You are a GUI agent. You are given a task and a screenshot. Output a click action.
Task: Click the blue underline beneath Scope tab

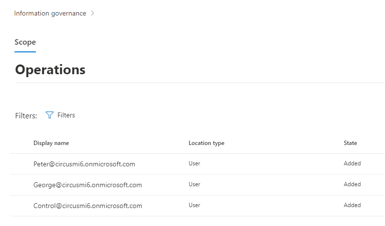point(25,51)
